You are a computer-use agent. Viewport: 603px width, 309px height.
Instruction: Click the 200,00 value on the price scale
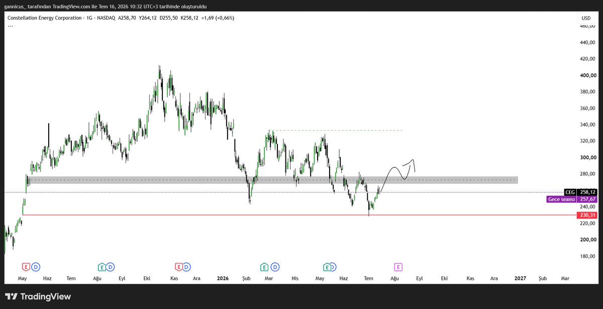pyautogui.click(x=587, y=240)
